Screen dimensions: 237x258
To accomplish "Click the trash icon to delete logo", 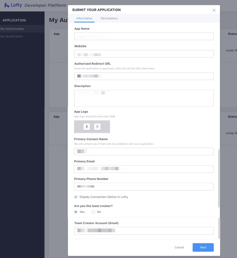I will [97, 127].
